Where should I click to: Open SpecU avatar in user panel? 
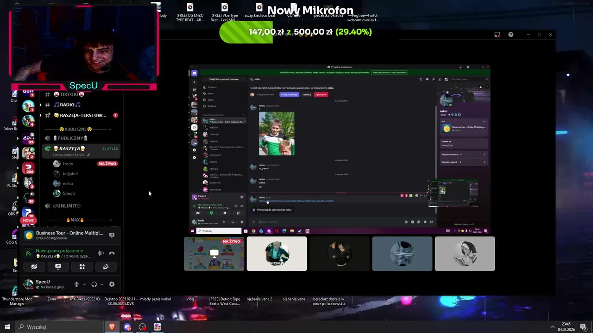click(28, 284)
